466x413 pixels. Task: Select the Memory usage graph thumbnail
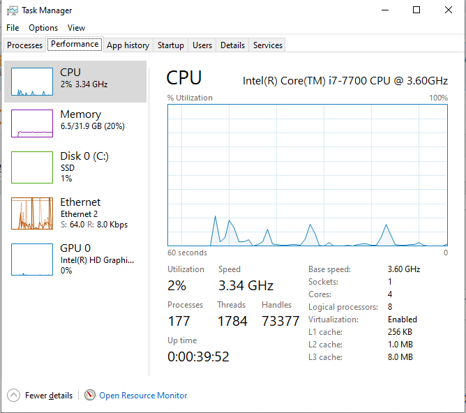click(32, 123)
